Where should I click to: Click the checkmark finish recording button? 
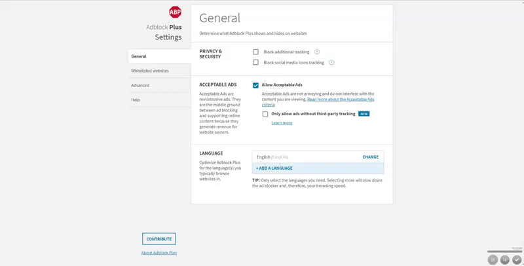click(517, 259)
